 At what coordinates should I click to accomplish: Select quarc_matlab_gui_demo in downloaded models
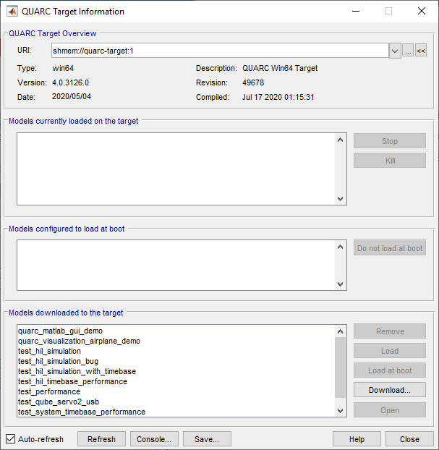[x=60, y=331]
